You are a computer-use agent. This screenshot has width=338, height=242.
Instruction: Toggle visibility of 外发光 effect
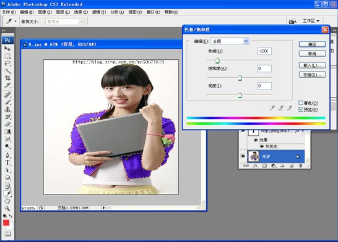[x=262, y=146]
